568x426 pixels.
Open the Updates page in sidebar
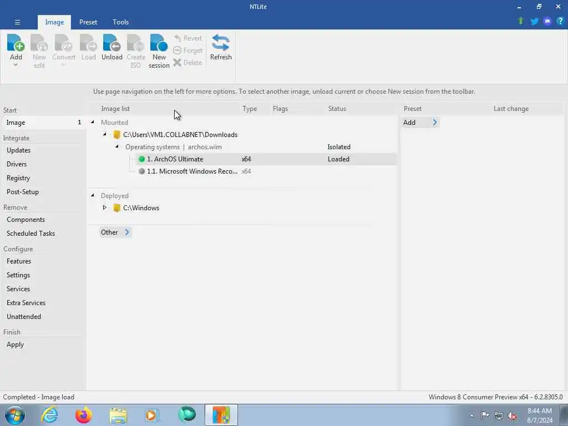click(18, 150)
